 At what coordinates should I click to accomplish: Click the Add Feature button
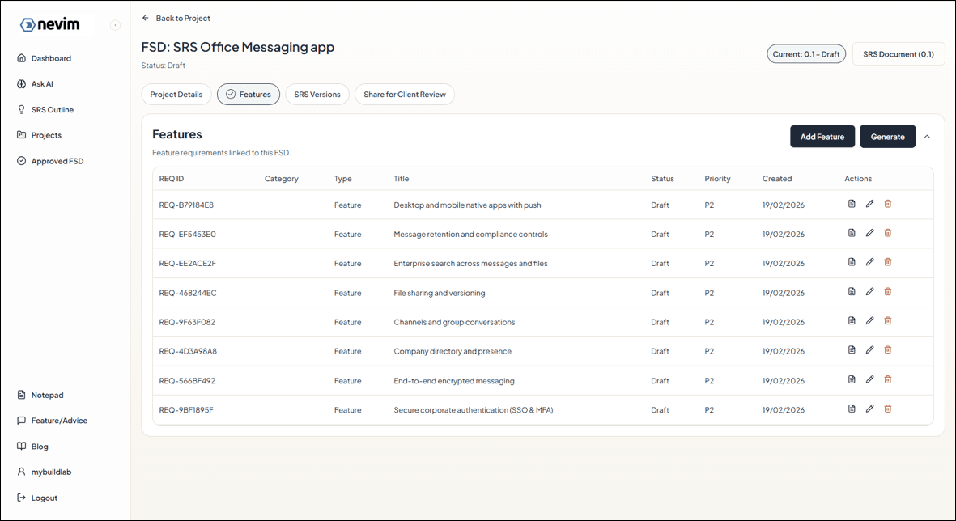(822, 136)
